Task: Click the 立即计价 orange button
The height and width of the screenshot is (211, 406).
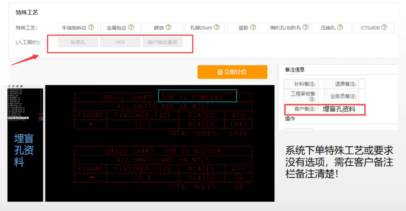Action: click(x=232, y=72)
